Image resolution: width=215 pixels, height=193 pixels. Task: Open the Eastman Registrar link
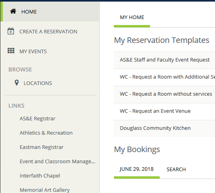pos(41,147)
